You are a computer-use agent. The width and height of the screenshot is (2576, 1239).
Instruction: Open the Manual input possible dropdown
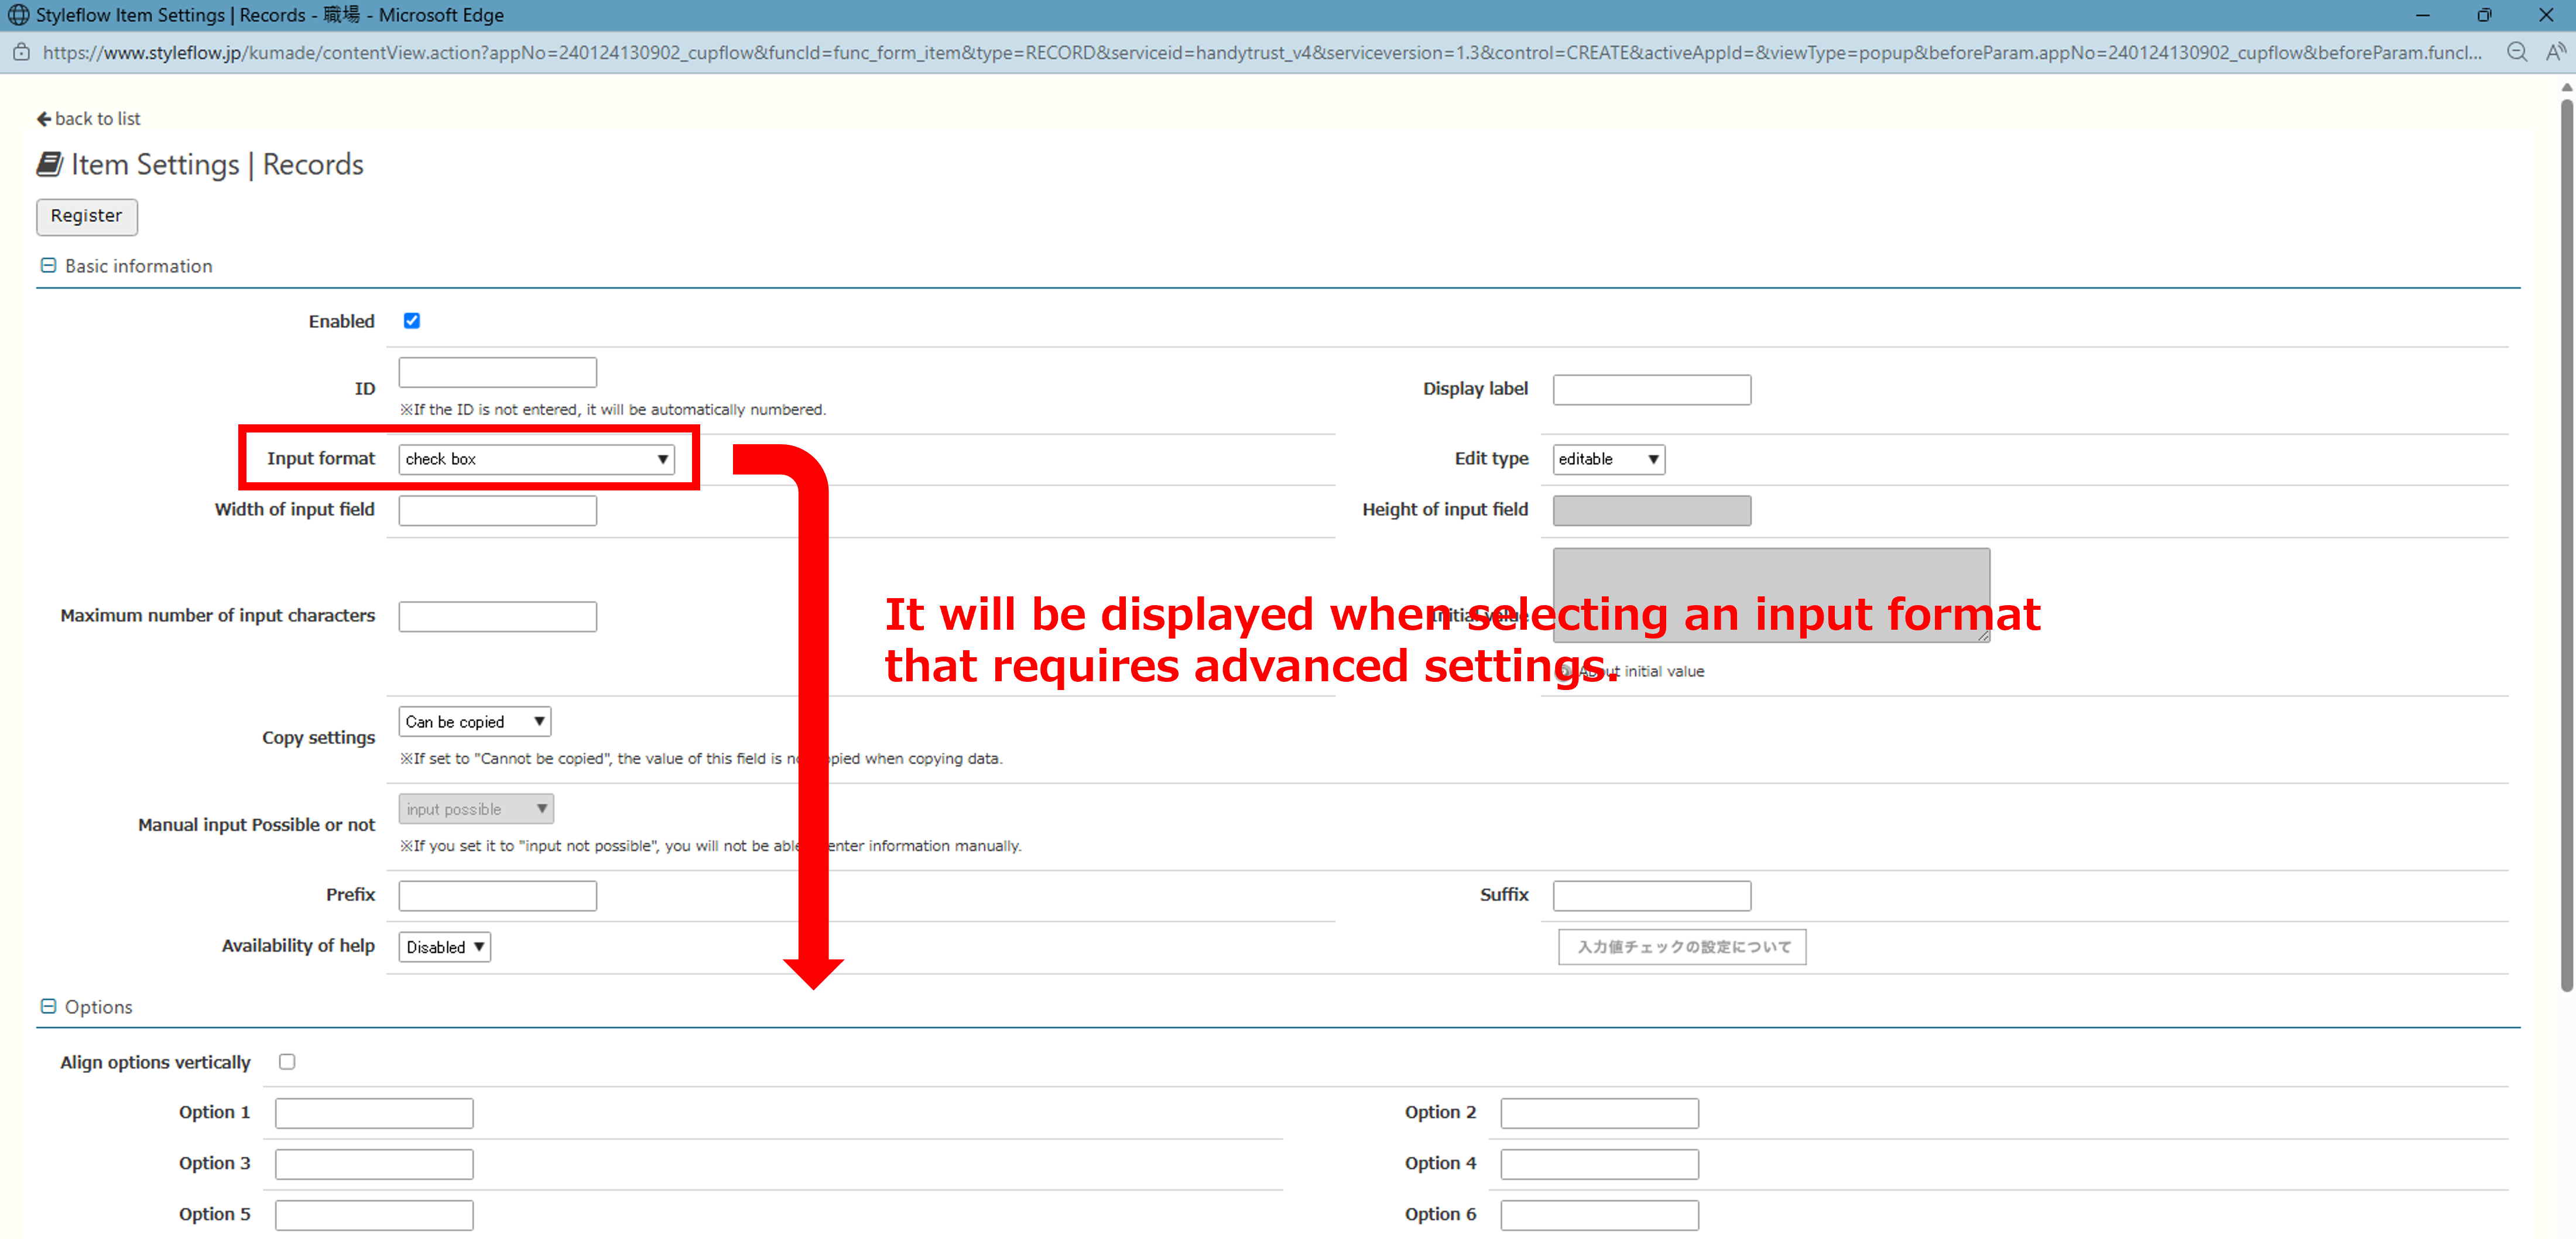coord(476,808)
